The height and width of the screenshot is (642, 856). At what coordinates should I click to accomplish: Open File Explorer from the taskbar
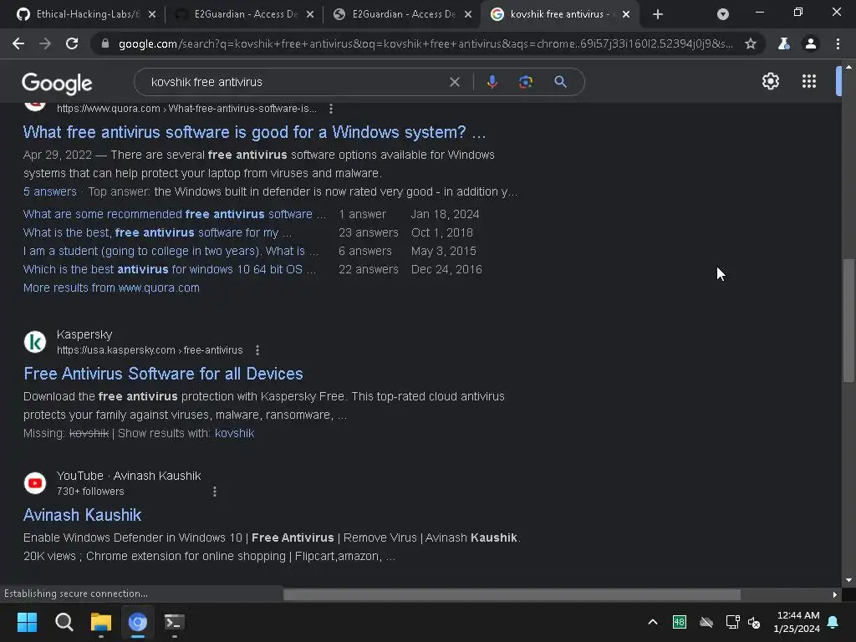[x=101, y=622]
